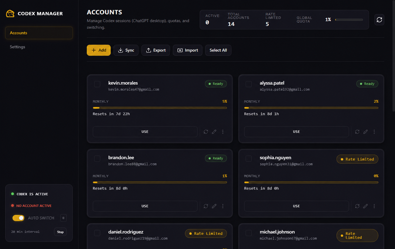Refresh sophia.nguyen account quota icon
Screen dimensions: 395x249
coord(357,206)
